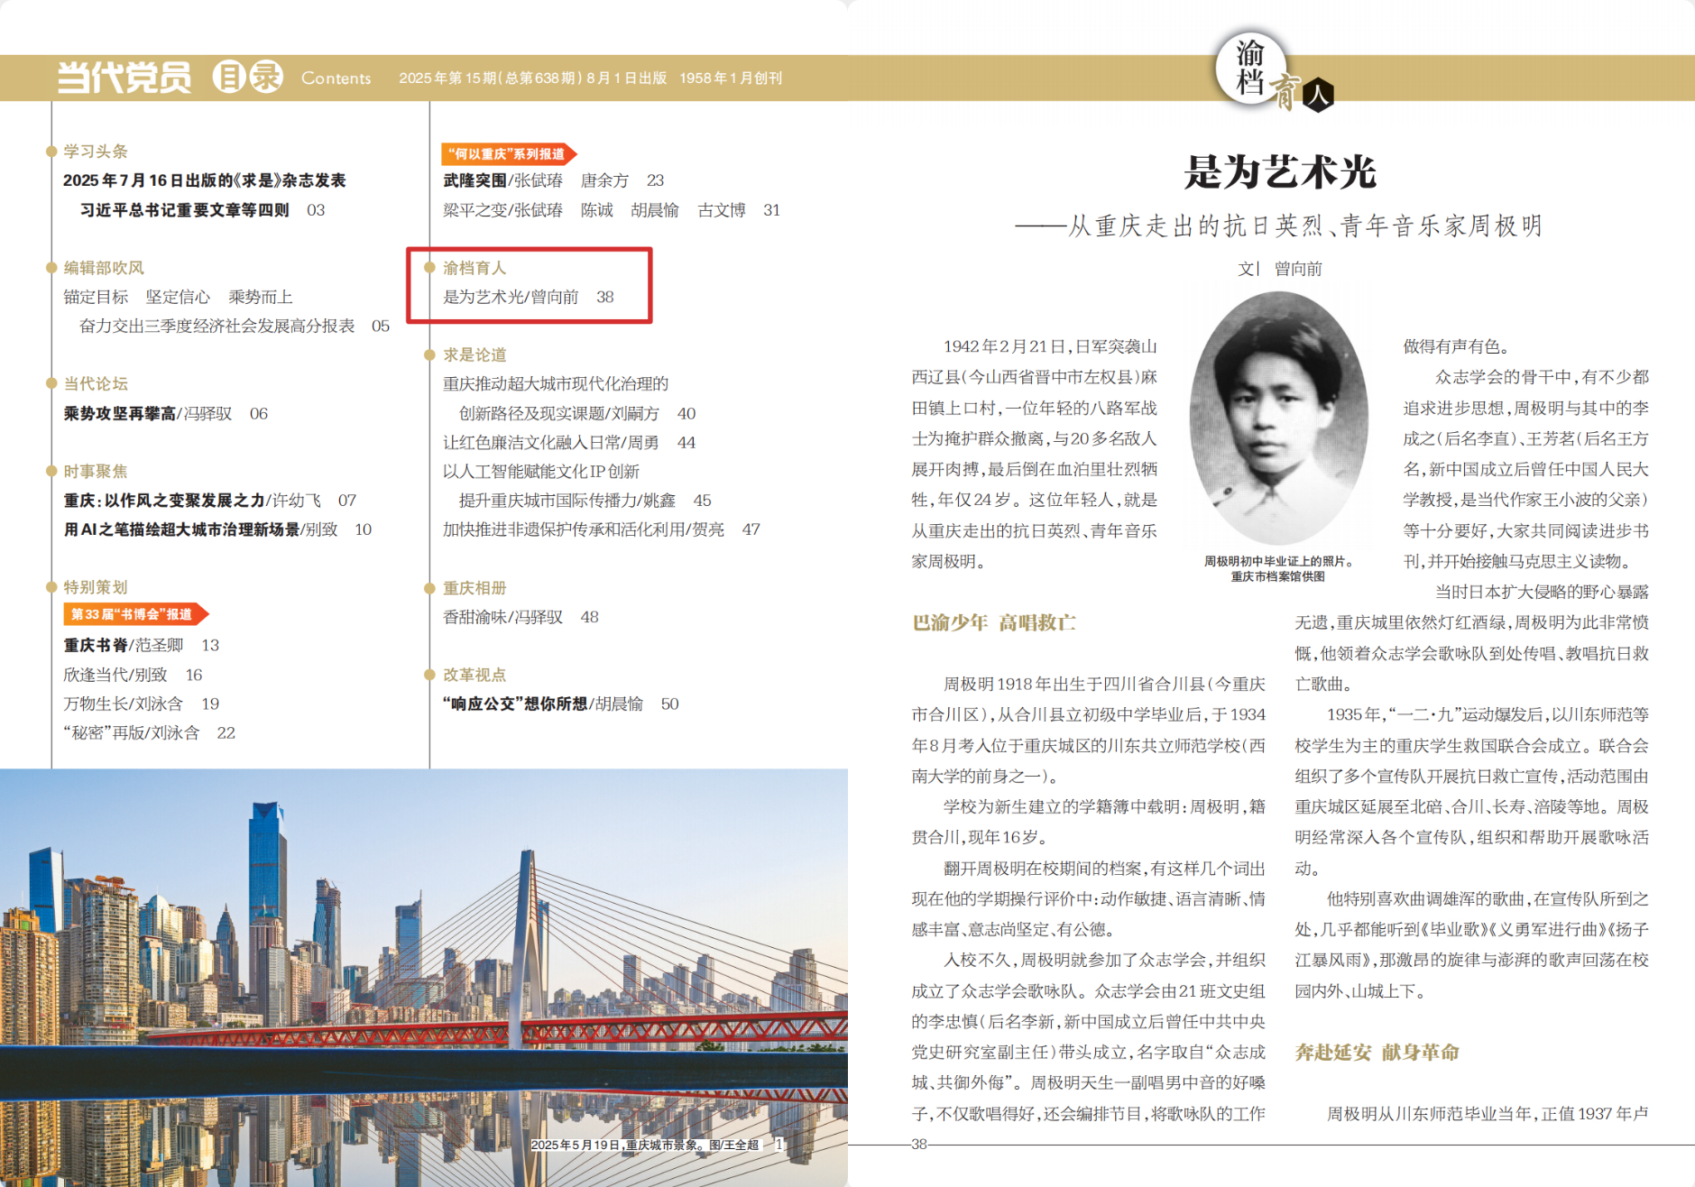The height and width of the screenshot is (1187, 1695).
Task: Click the 当代党员 magazine title logo
Action: coord(124,78)
